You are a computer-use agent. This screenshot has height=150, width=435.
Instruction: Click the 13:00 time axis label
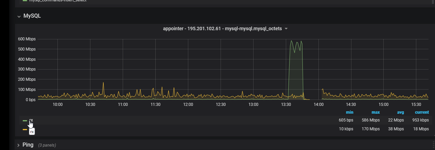[253, 105]
